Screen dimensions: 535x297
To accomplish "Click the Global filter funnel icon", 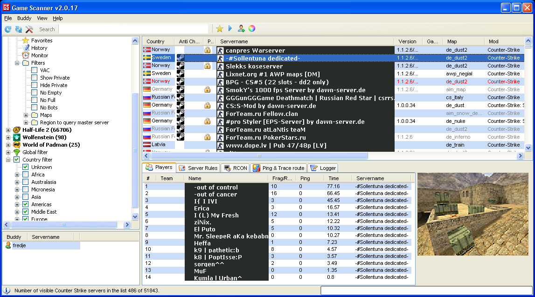I will click(x=17, y=152).
